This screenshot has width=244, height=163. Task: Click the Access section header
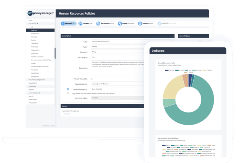102,106
